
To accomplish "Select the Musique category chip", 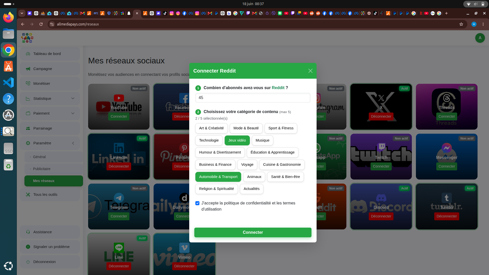I will pos(262,140).
